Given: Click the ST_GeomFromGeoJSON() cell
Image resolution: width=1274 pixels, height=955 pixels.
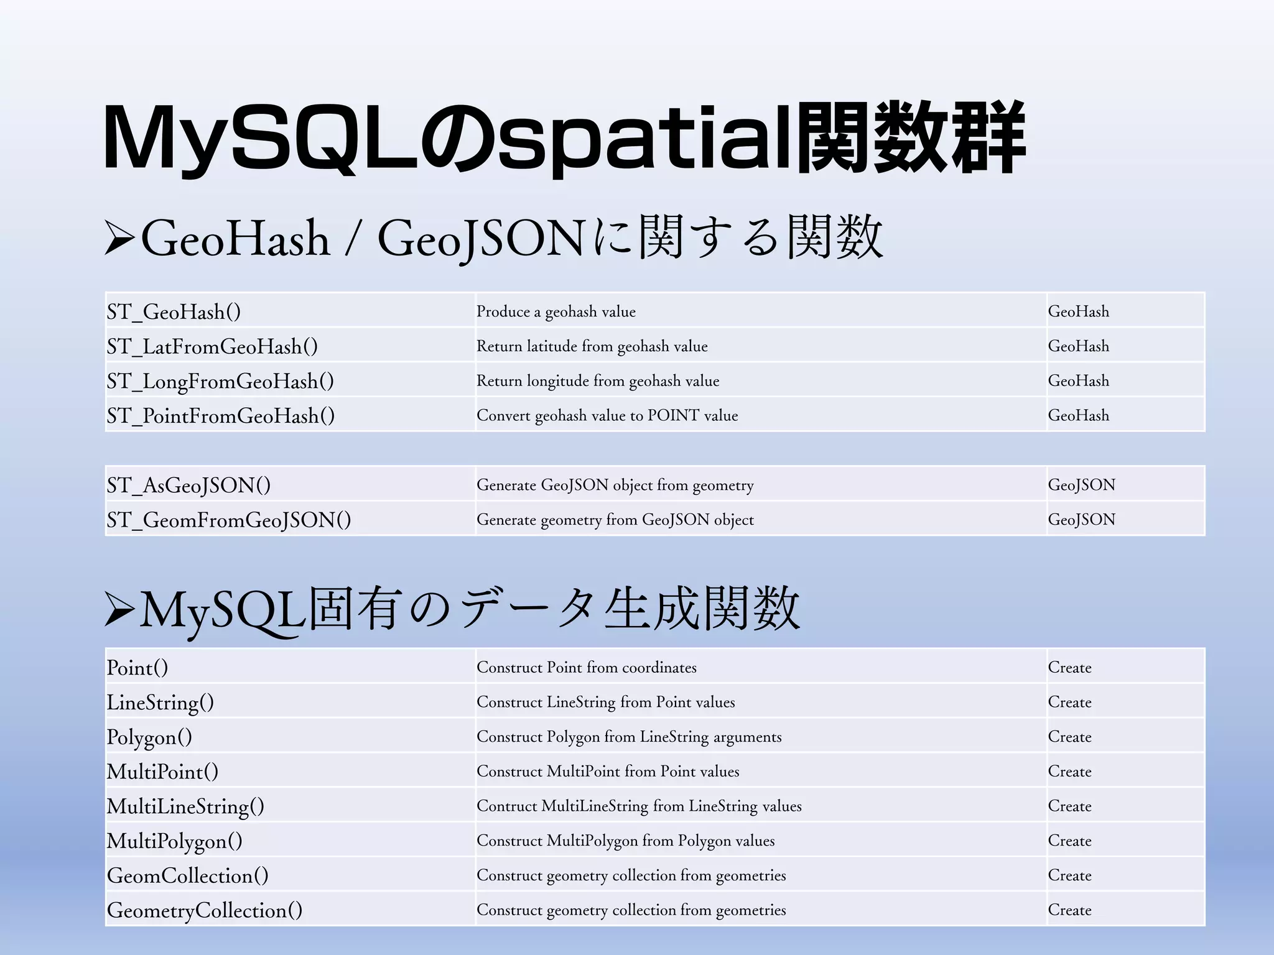Looking at the screenshot, I should [290, 519].
